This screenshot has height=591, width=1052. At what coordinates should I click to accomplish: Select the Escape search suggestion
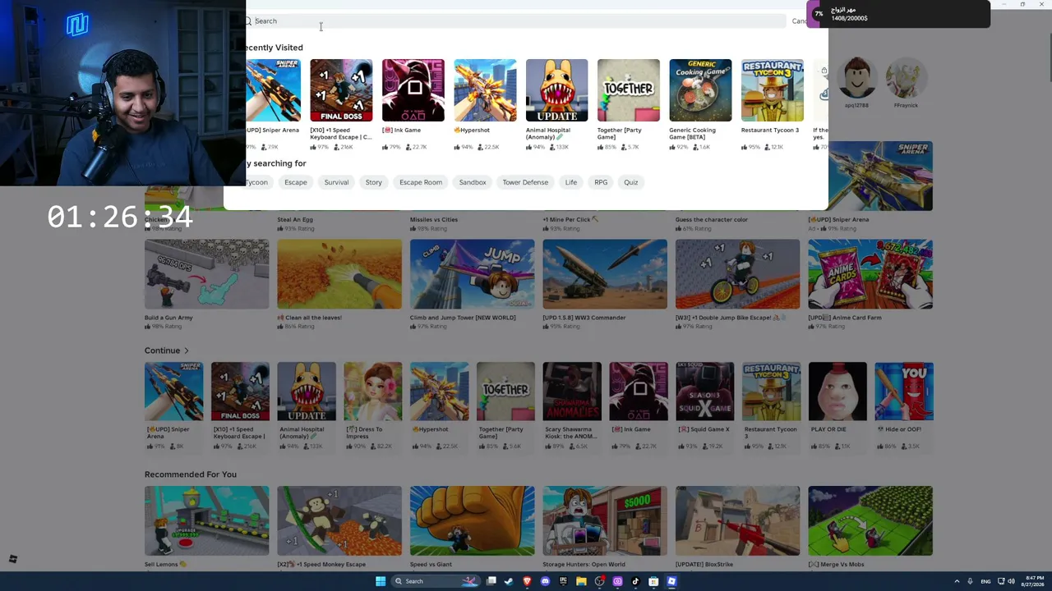tap(296, 182)
